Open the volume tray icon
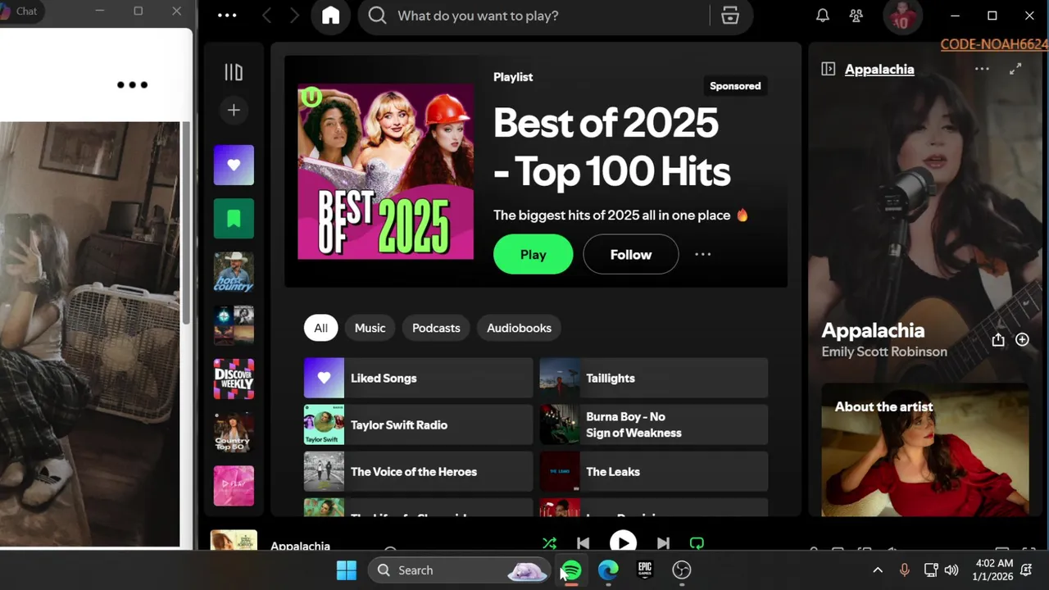 [x=951, y=570]
